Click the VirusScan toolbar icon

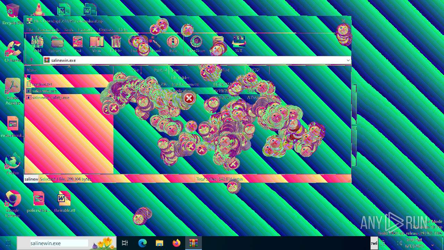pos(196,44)
